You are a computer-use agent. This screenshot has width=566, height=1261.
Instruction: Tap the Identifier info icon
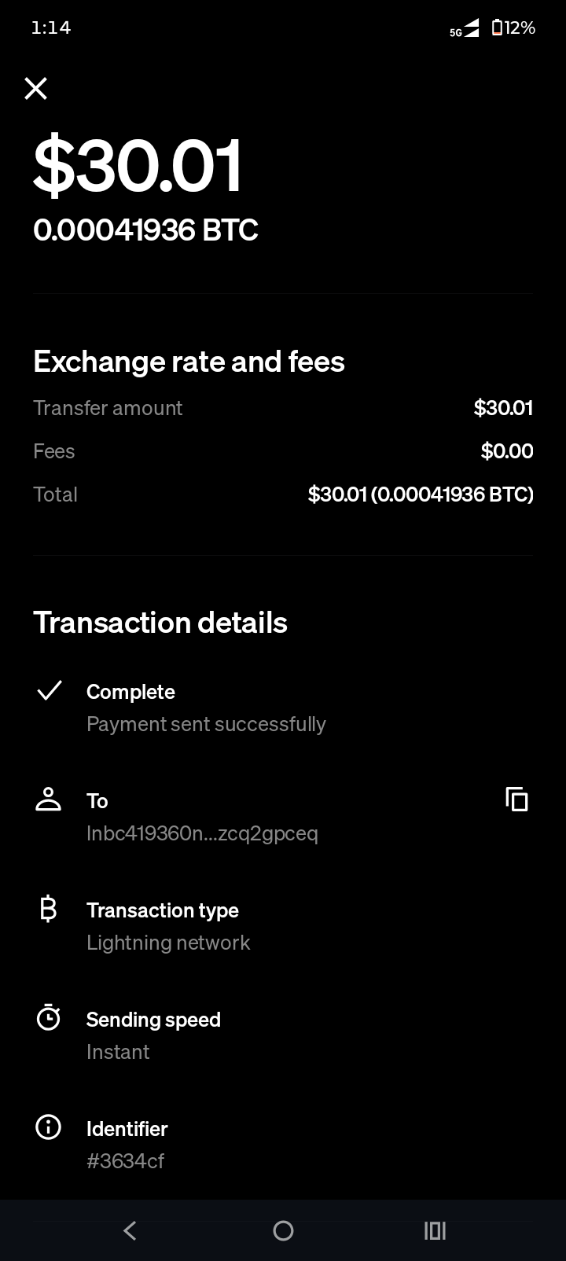[x=49, y=1127]
